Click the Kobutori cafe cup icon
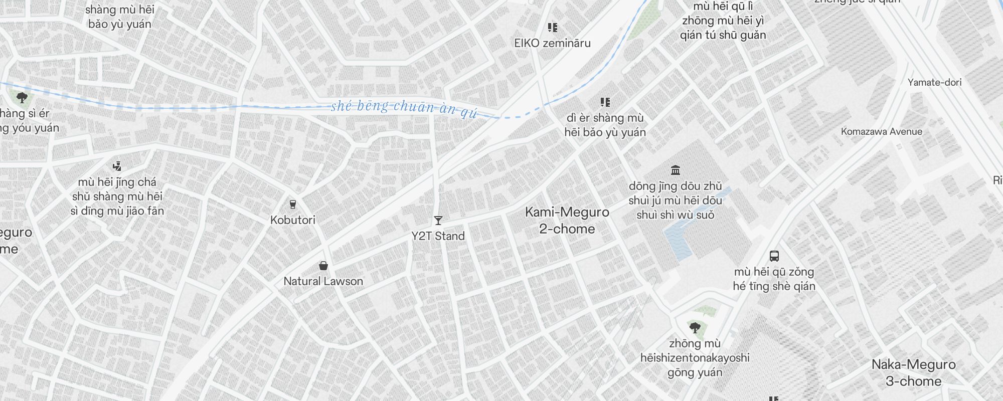 point(293,205)
